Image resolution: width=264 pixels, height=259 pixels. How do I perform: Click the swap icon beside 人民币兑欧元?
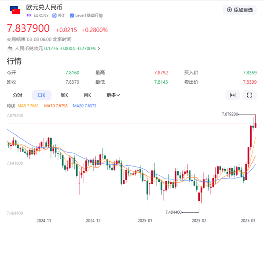pyautogui.click(x=10, y=48)
